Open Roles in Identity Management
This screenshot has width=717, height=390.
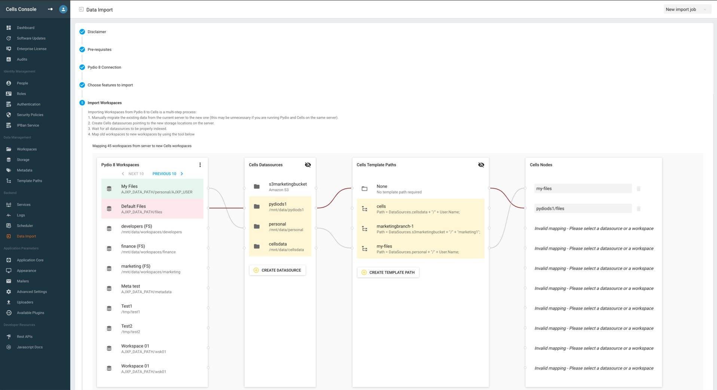pyautogui.click(x=21, y=93)
